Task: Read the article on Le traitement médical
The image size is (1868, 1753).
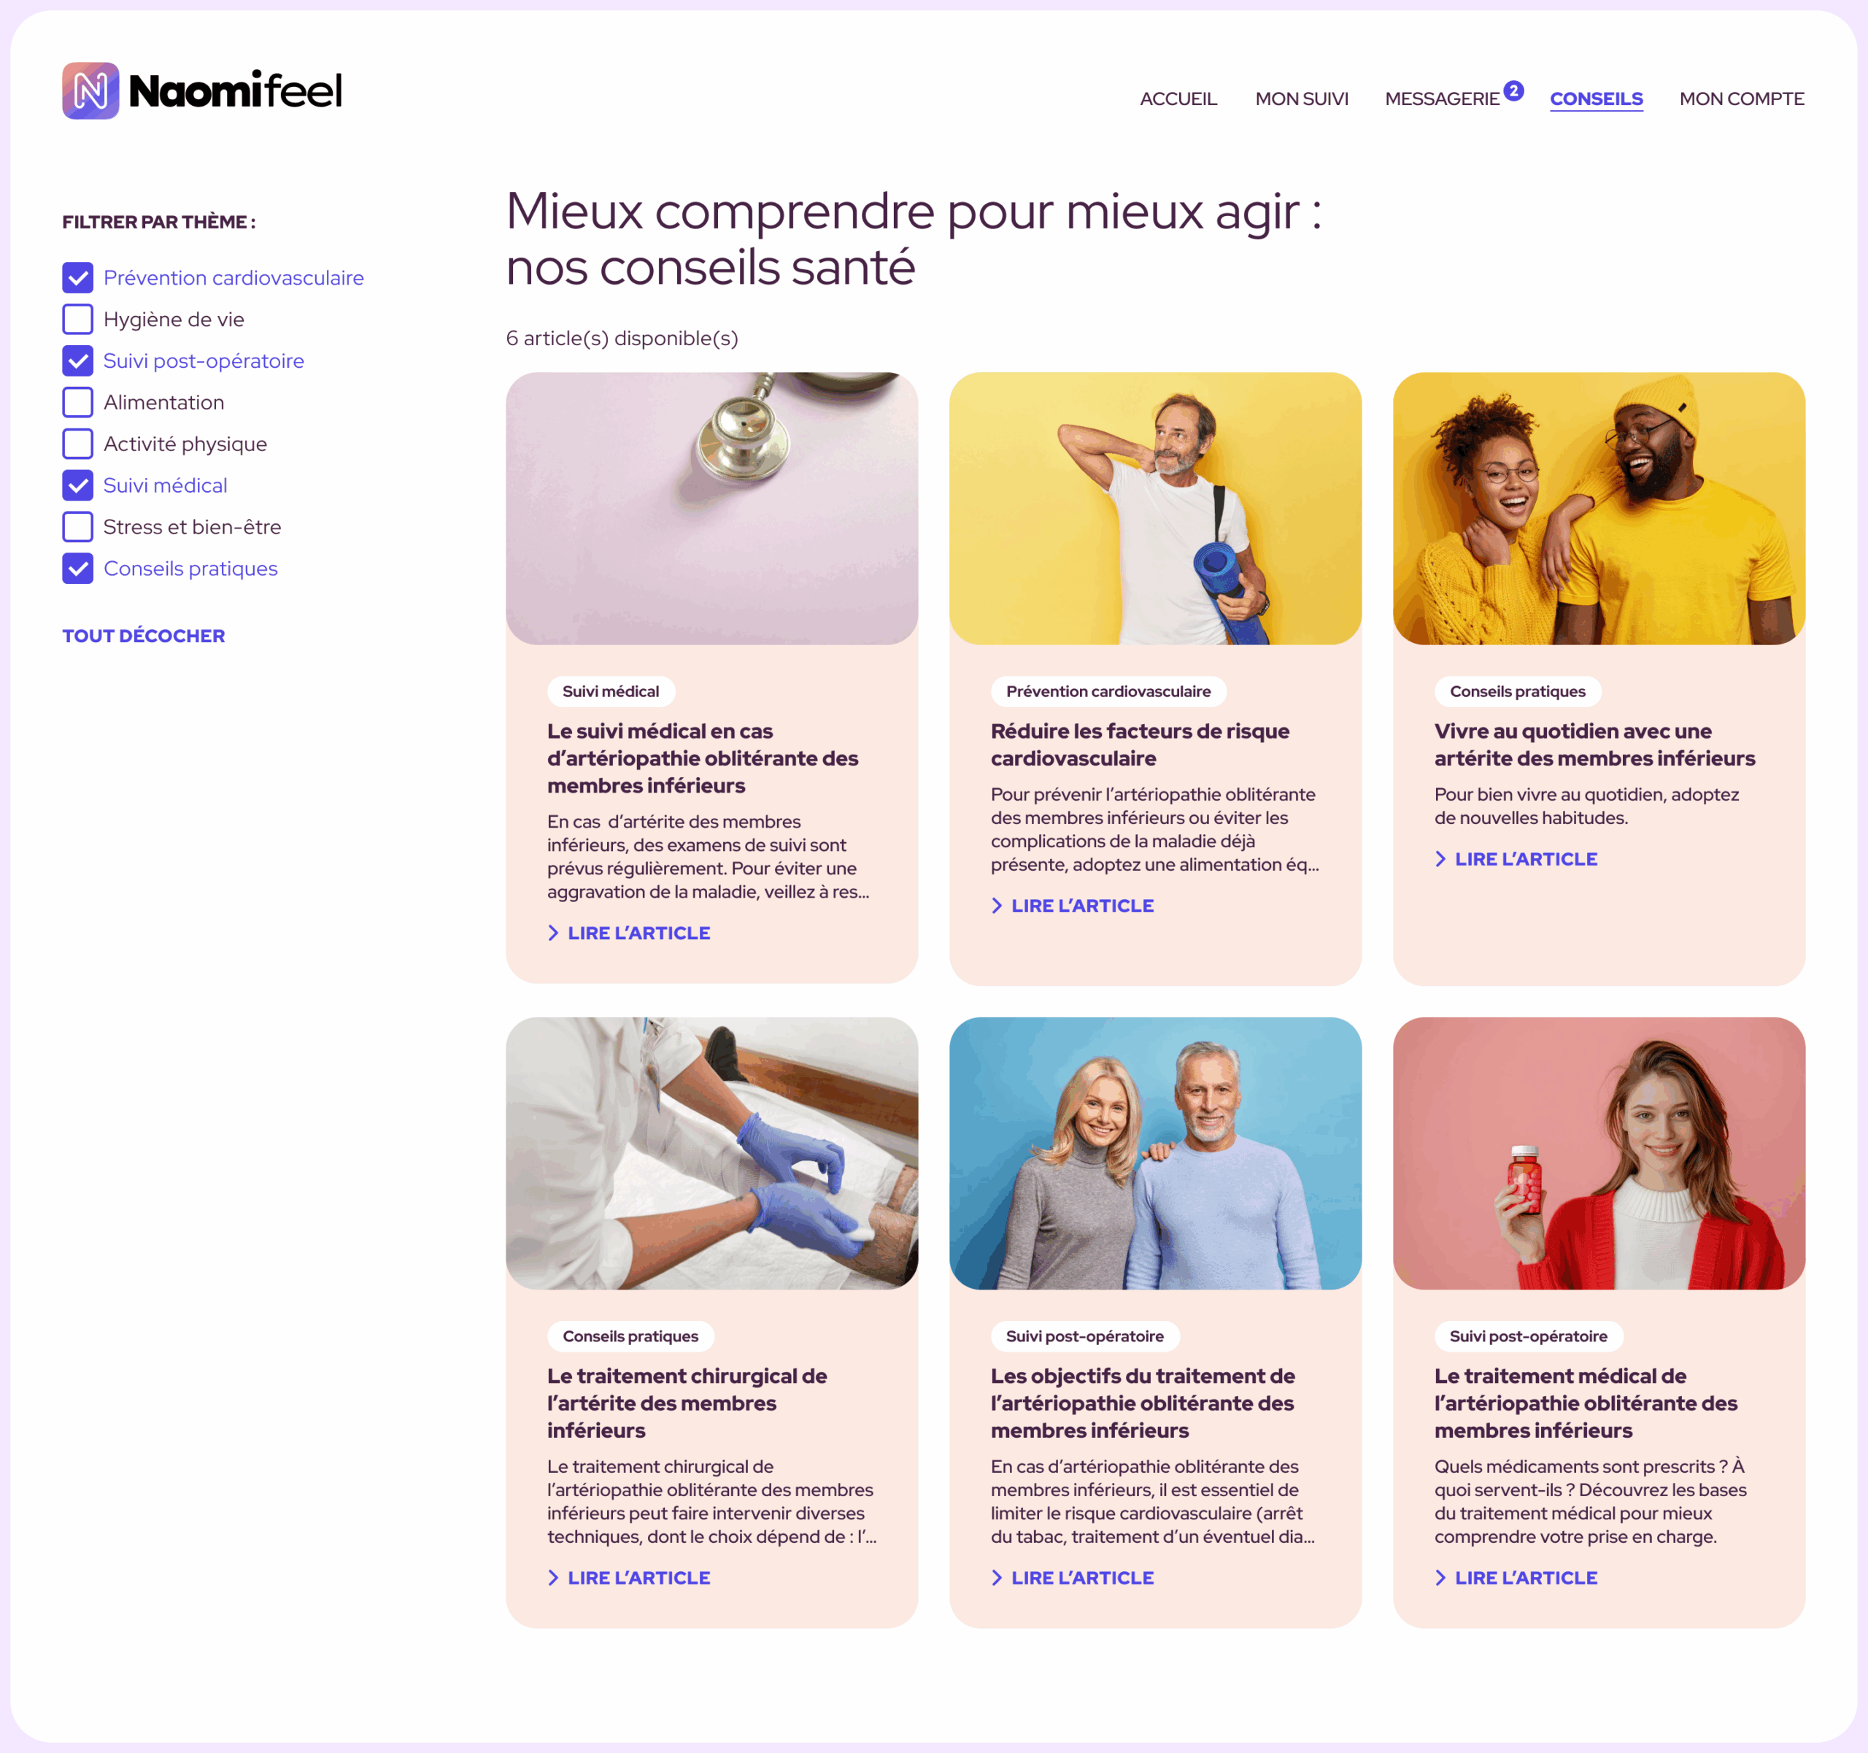Action: click(x=1526, y=1577)
